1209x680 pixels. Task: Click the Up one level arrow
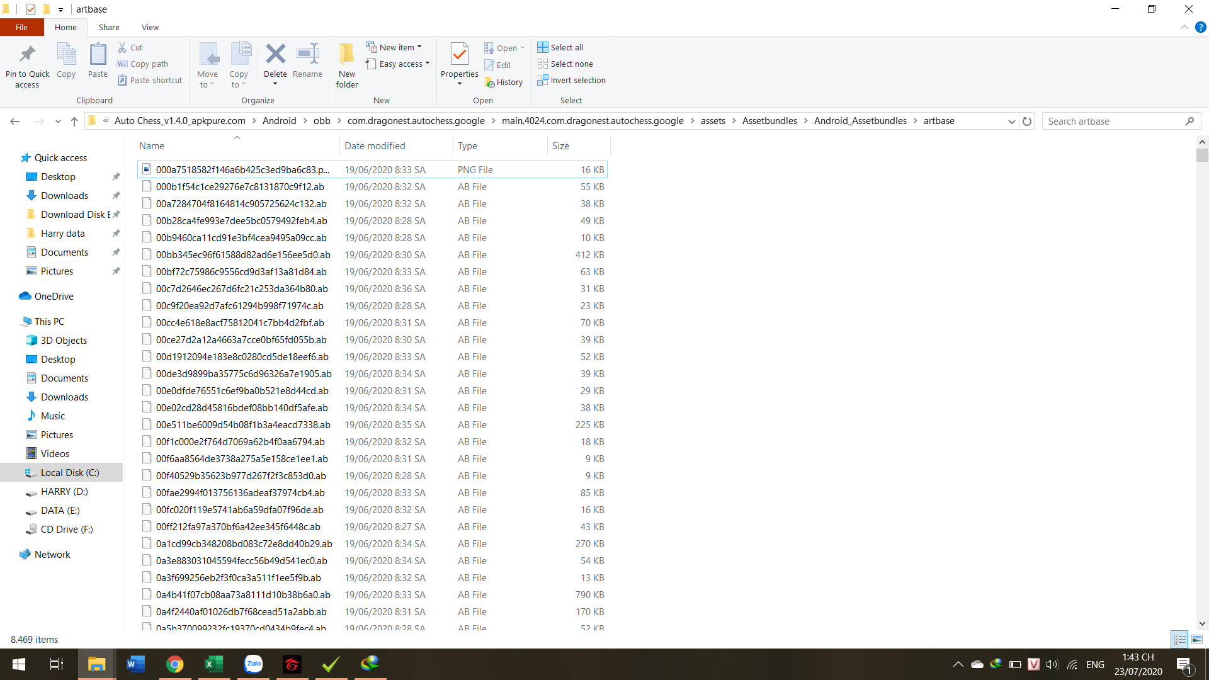(74, 122)
